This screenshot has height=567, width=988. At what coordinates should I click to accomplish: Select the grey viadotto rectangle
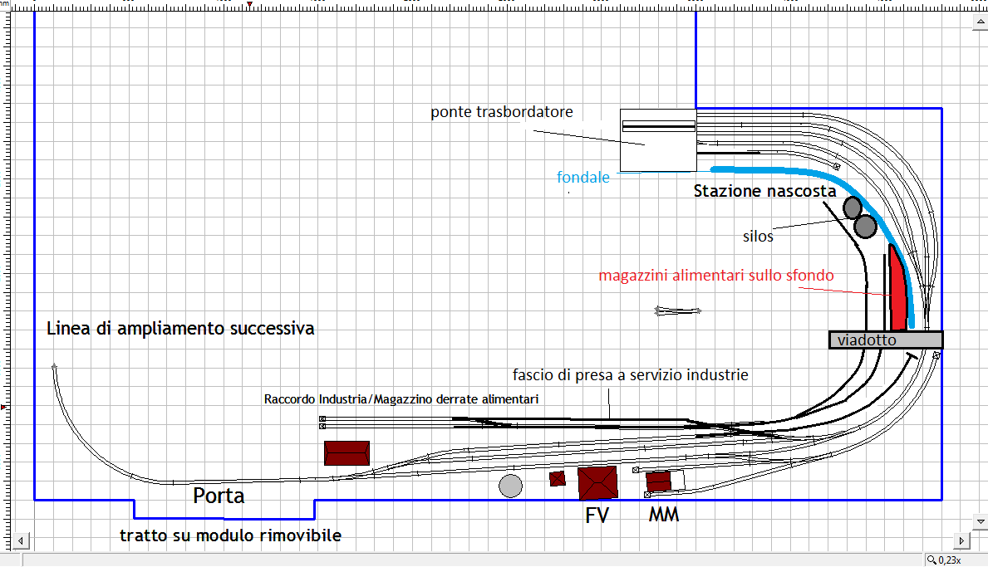point(886,340)
